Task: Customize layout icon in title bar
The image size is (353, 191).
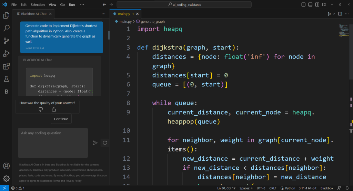Action: pos(324,4)
